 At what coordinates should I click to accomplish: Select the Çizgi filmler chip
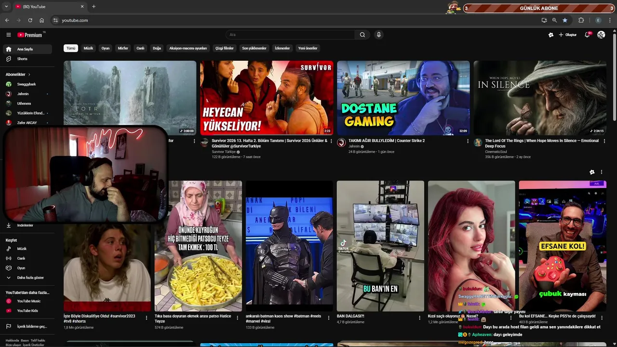[225, 48]
